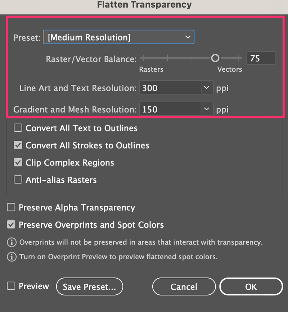Click the Raster/Vector Balance slider handle

click(x=215, y=58)
